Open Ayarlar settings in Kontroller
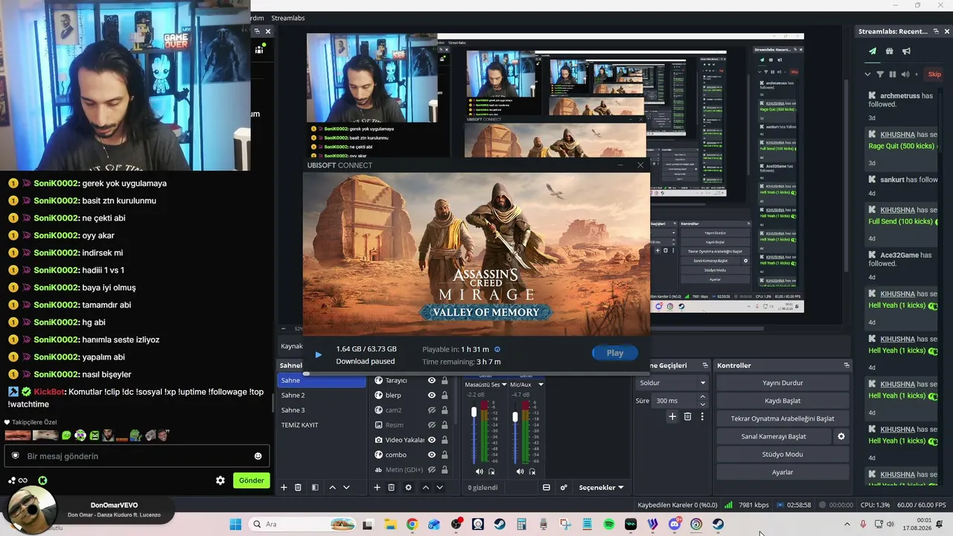This screenshot has height=536, width=953. 783,472
